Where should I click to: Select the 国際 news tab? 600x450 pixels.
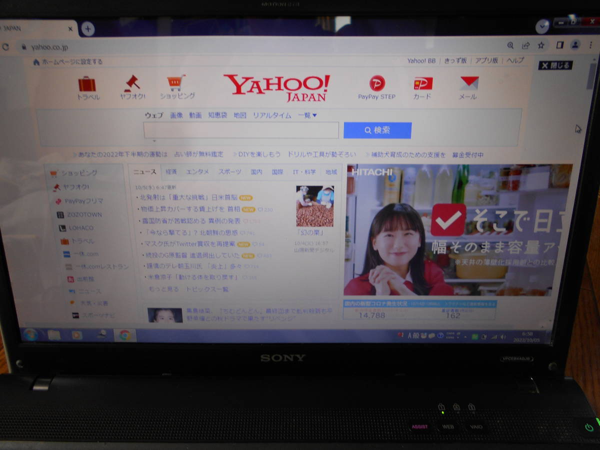point(277,172)
